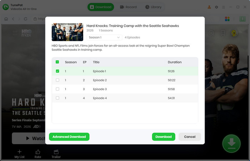Switch to the Download tab
This screenshot has width=250, height=161.
point(101,7)
